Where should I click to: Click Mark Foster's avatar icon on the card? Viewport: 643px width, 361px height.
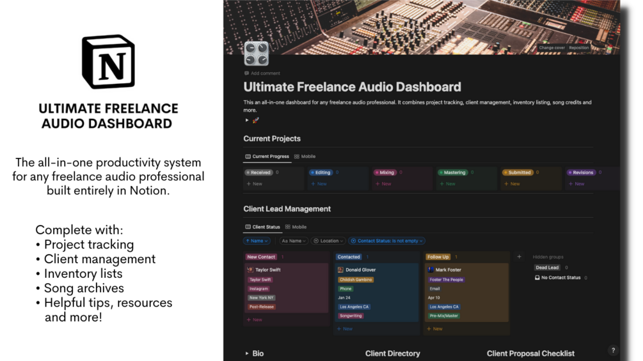click(x=431, y=270)
